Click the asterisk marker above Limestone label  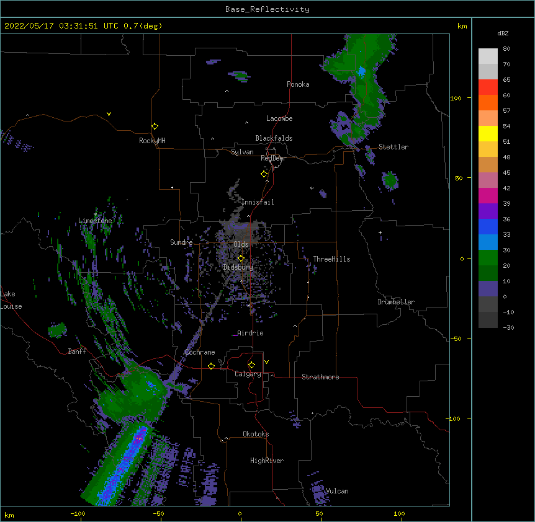95,215
